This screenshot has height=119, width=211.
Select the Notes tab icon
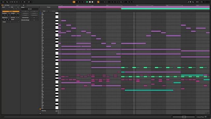click(x=23, y=5)
